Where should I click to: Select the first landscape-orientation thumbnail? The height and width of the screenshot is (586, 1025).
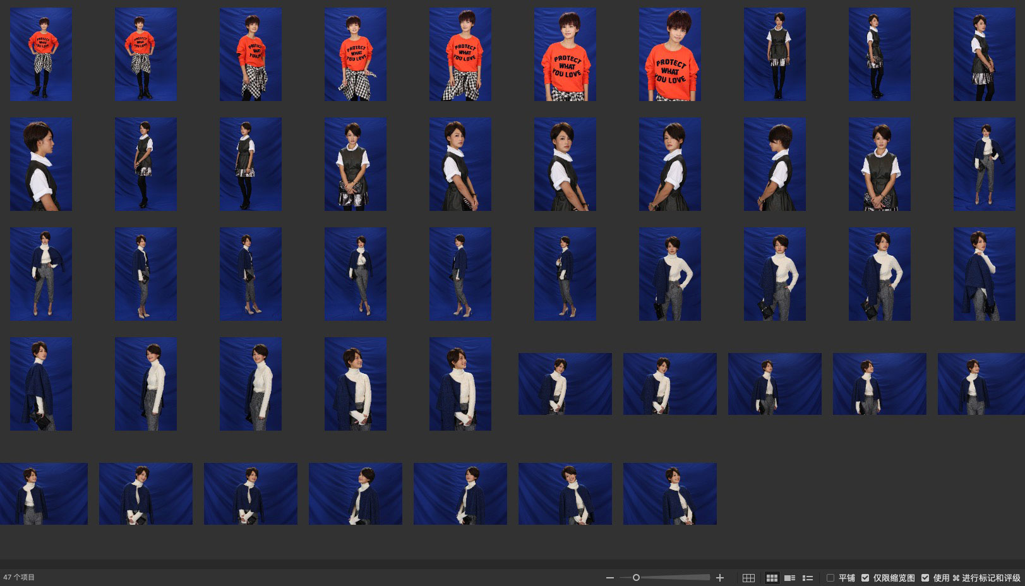click(x=565, y=384)
